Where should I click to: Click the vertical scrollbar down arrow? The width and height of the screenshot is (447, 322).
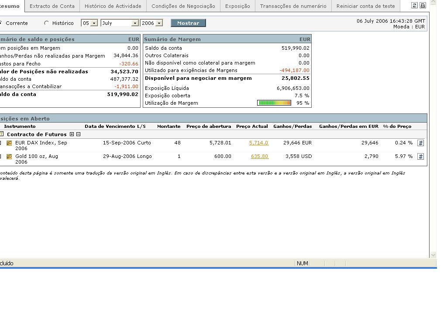[433, 255]
